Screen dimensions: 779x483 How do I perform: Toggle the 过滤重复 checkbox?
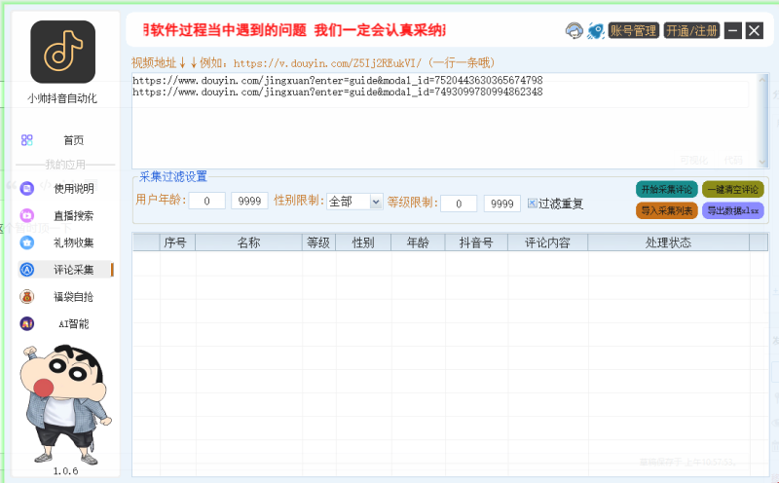533,204
